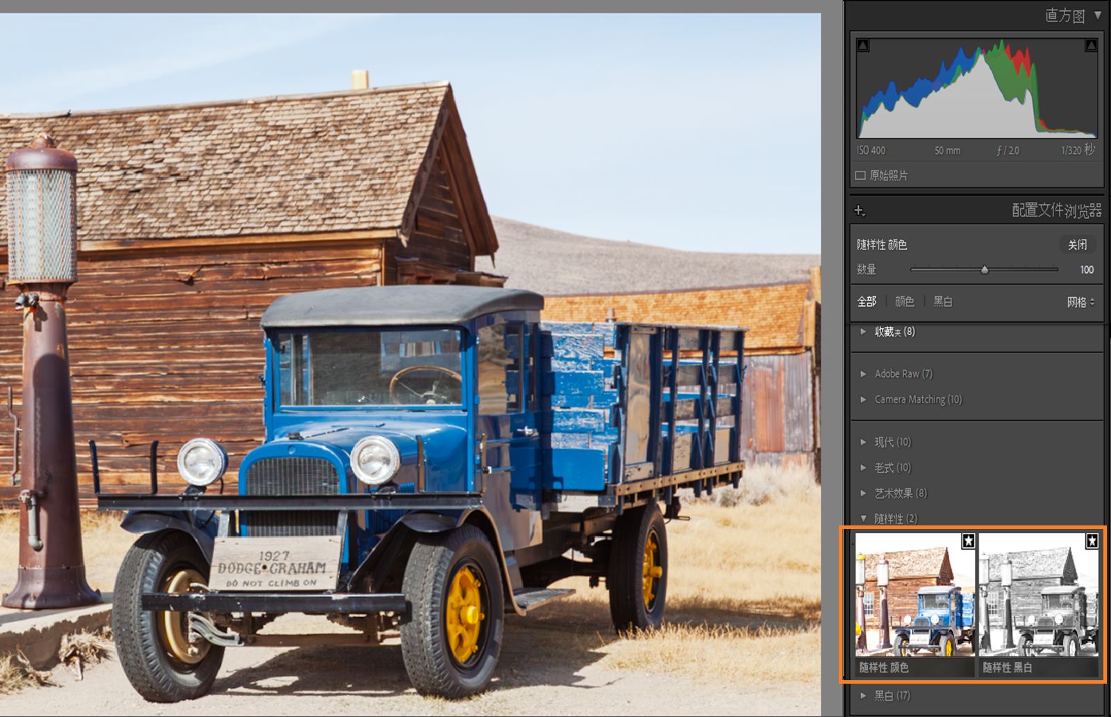
Task: Toggle the shadow clipping indicator in histogram
Action: (x=862, y=45)
